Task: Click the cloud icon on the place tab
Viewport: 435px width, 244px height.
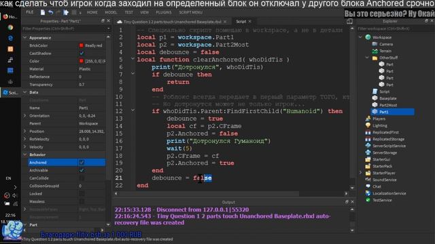Action: pos(120,22)
